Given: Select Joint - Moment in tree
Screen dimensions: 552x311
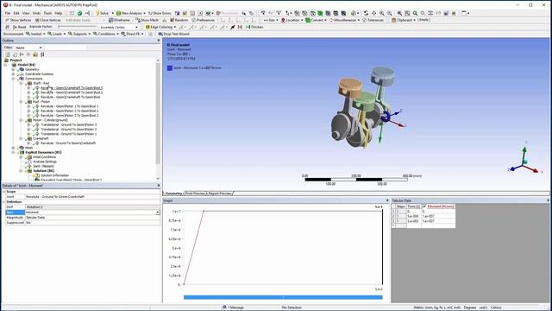Looking at the screenshot, I should pyautogui.click(x=43, y=166).
